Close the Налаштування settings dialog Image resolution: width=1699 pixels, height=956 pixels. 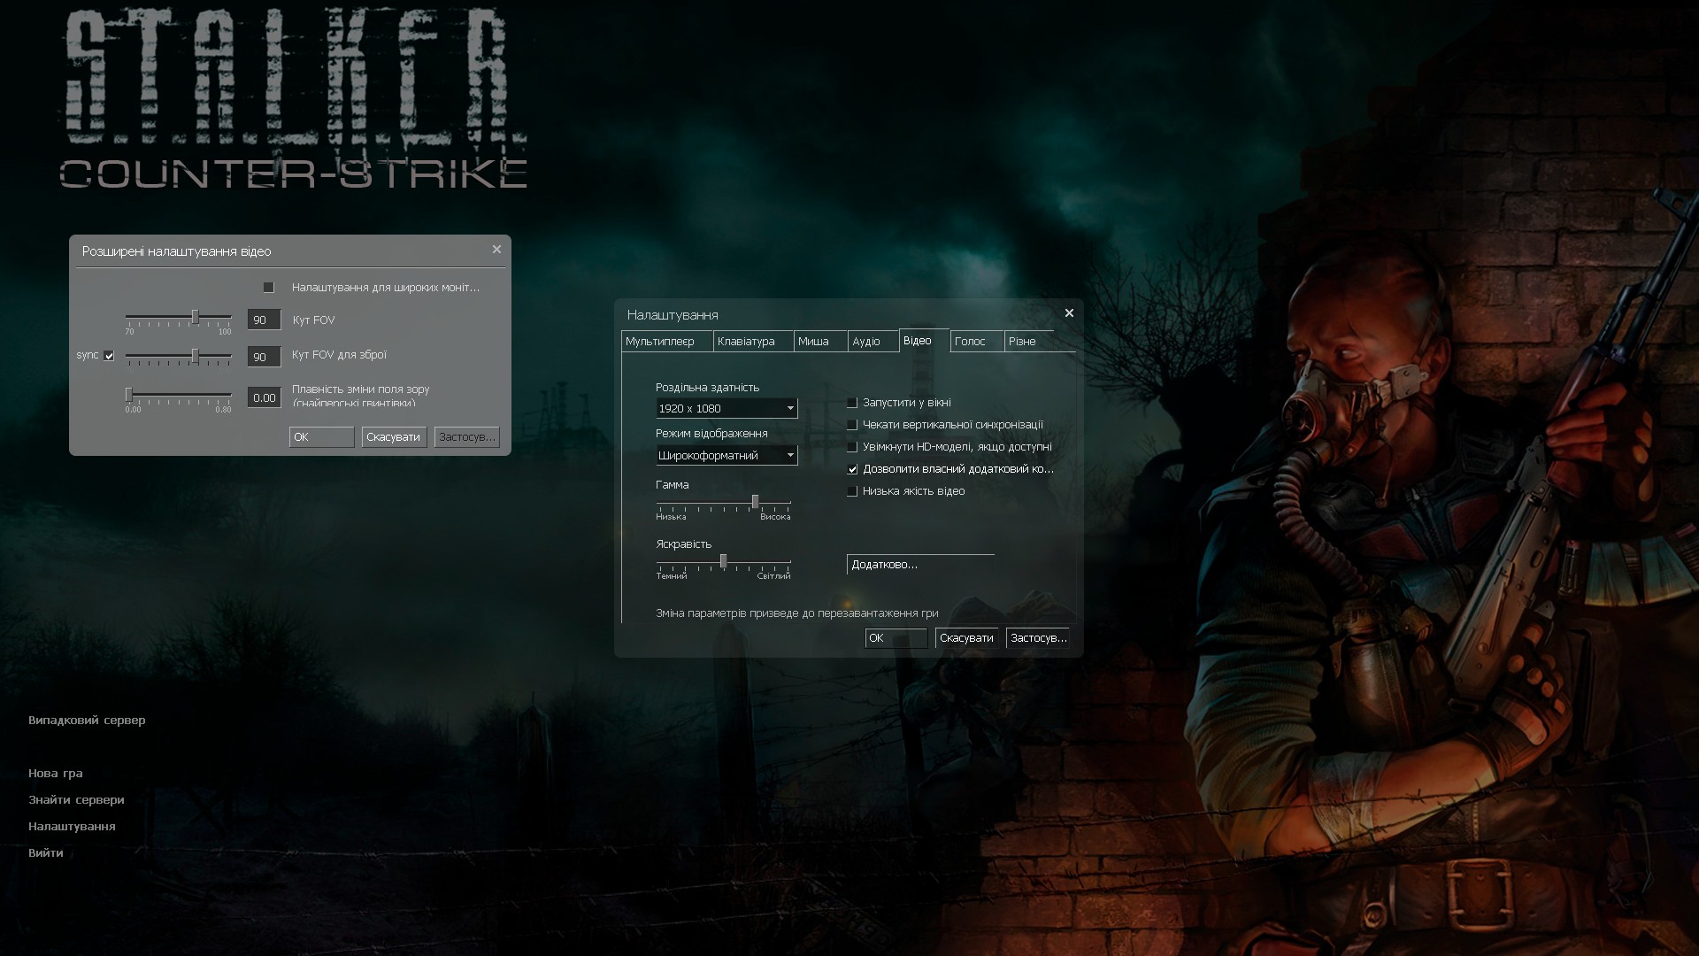coord(1069,313)
